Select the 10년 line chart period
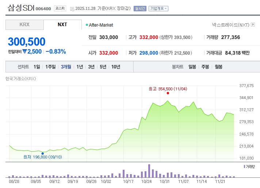 tap(115, 67)
